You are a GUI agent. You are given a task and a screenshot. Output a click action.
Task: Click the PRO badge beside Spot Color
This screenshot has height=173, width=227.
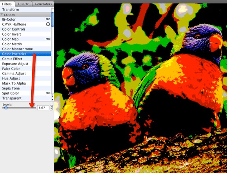pos(48,93)
